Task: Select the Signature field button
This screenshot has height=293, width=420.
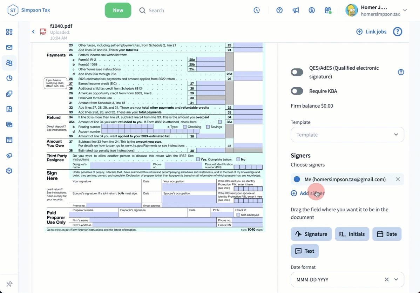Action: tap(311, 234)
